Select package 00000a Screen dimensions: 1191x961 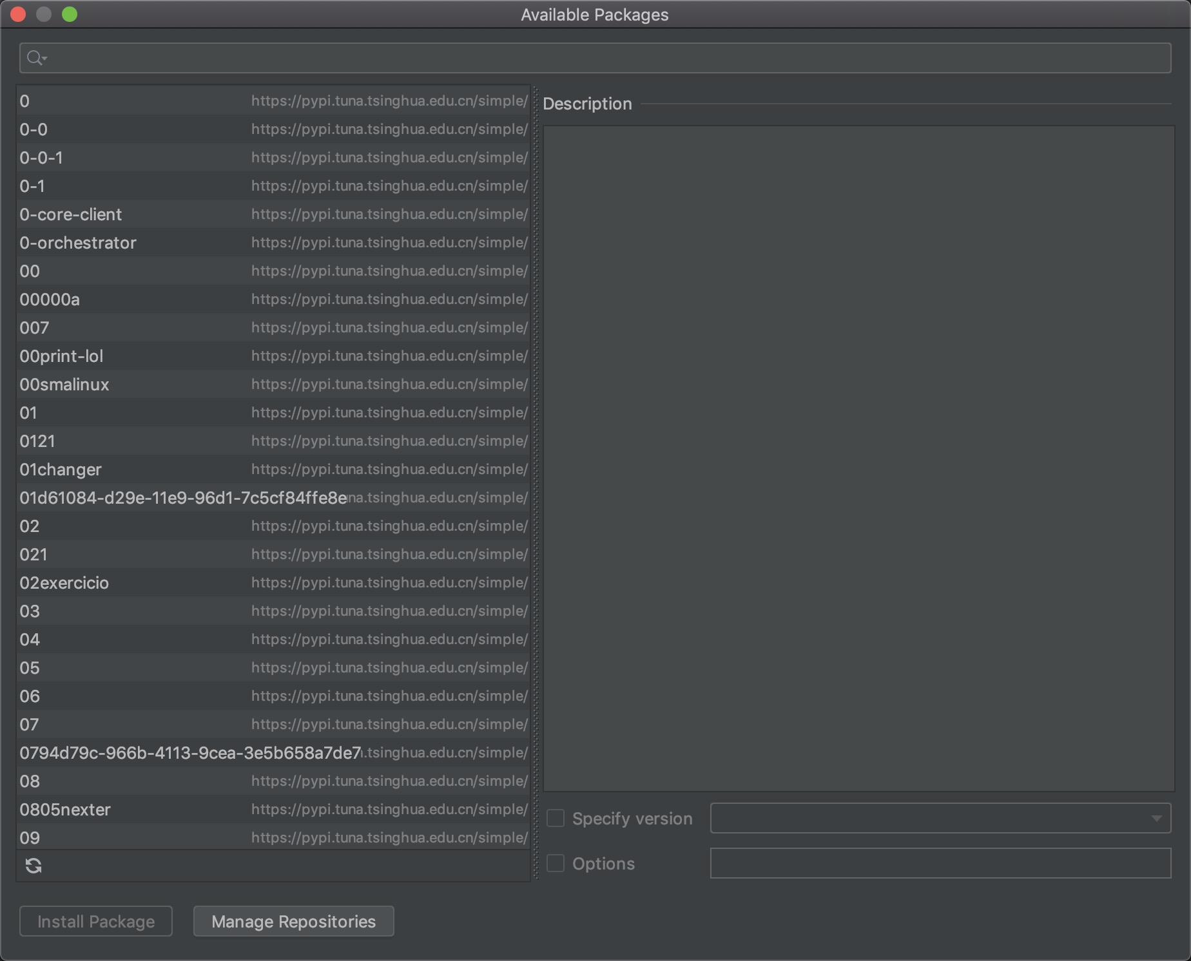[x=273, y=299]
